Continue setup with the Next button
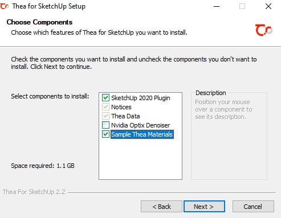Image resolution: width=281 pixels, height=218 pixels. 204,207
